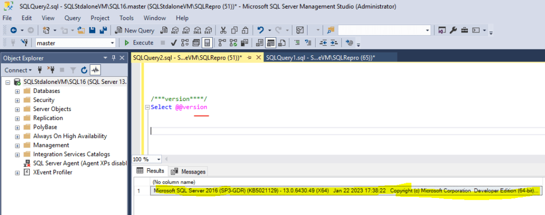Select the PolyBase tree item
Screen dimensions: 545x215
45,127
